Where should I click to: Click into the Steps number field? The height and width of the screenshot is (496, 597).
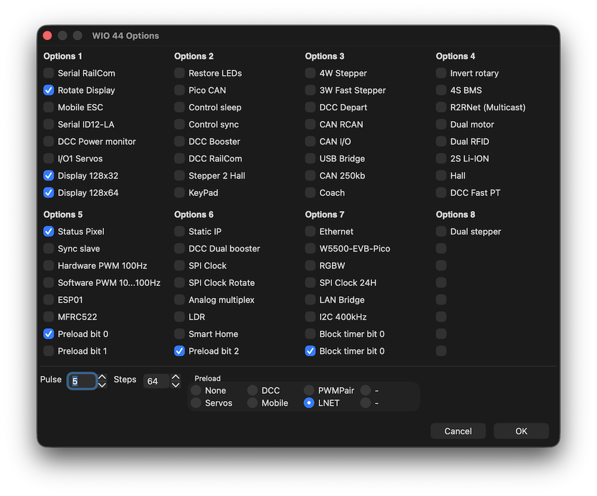(155, 381)
